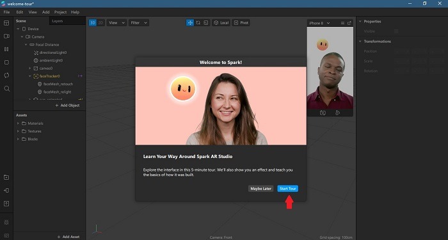Screen dimensions: 448x240
Task: Click the simulator rotate device icon
Action: click(337, 113)
